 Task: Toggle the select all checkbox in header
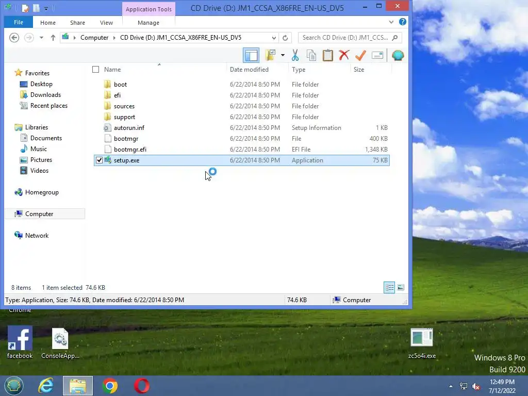95,70
